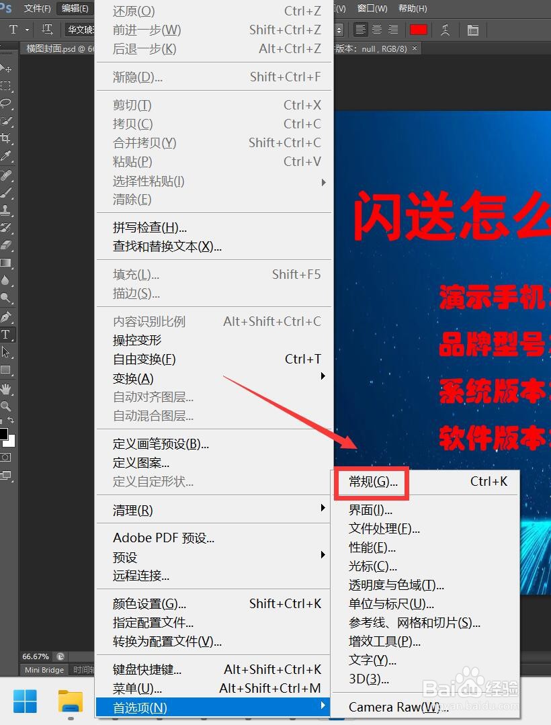Toggle center text alignment
551x725 pixels.
(x=376, y=30)
